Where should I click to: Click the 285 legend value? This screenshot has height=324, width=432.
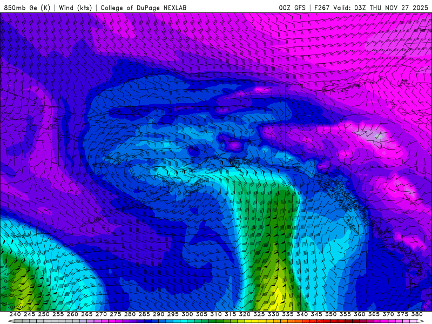[x=144, y=314]
